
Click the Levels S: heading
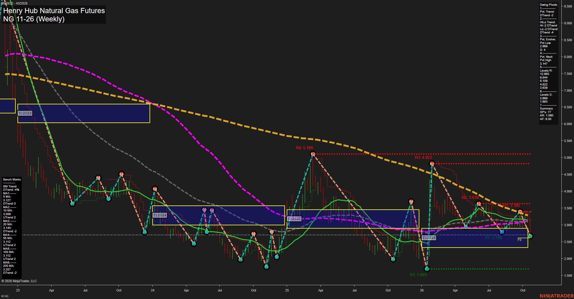pyautogui.click(x=546, y=95)
